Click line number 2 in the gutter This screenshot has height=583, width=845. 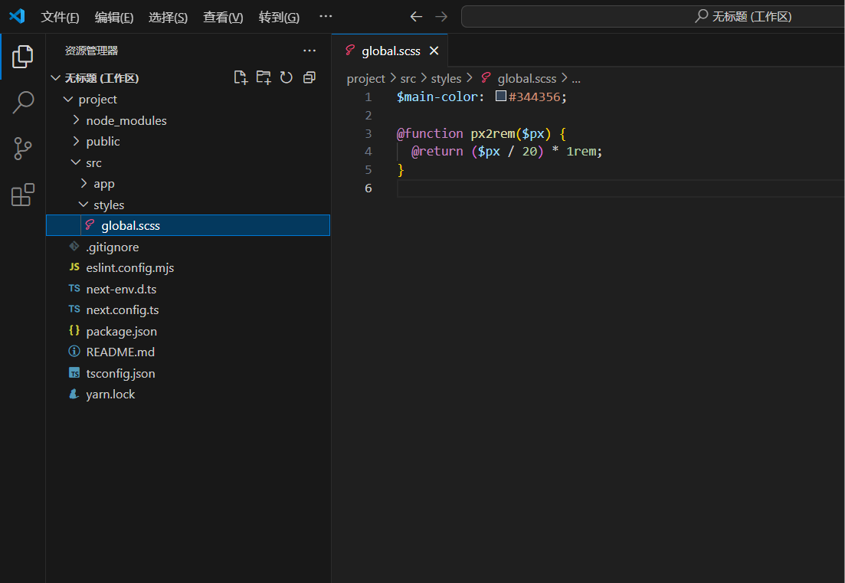point(368,116)
